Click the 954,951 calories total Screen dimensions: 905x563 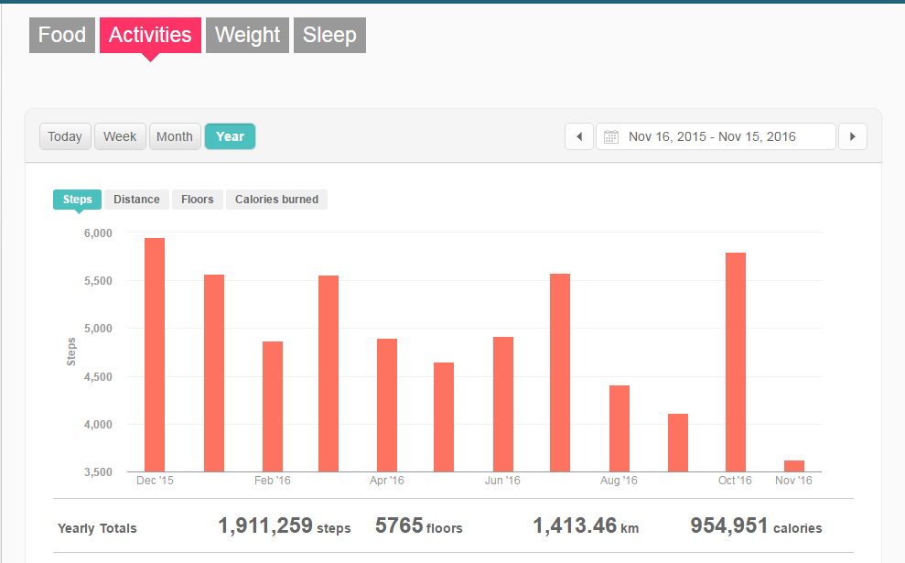pyautogui.click(x=756, y=526)
